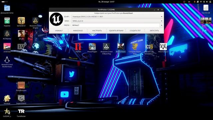Image resolution: width=213 pixels, height=120 pixels.
Task: Launch the artofrally desktop shortcut
Action: (7, 47)
